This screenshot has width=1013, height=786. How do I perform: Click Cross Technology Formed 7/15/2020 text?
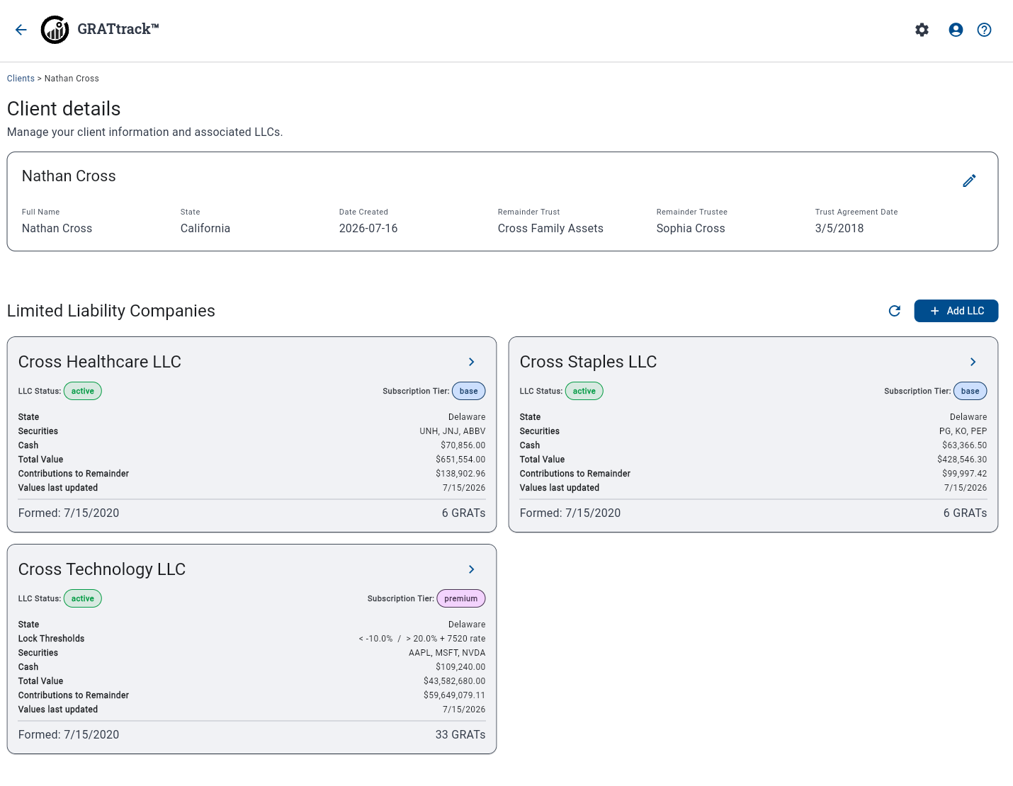click(69, 735)
